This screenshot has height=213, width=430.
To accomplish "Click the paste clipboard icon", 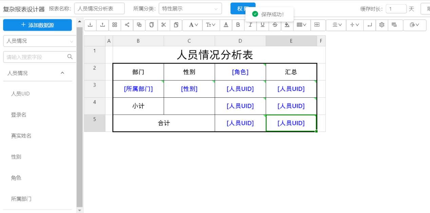I will click(176, 25).
